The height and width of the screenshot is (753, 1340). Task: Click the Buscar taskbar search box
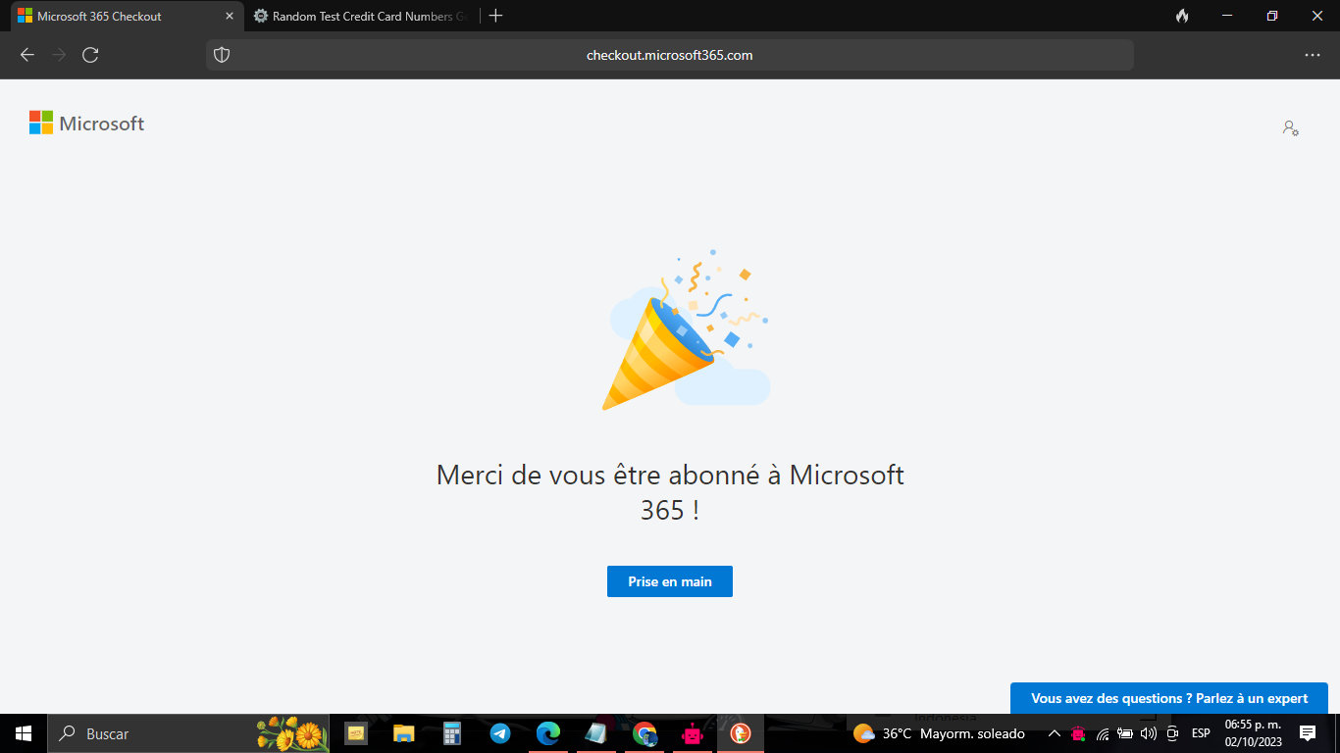[190, 733]
